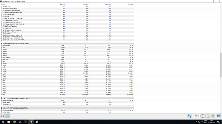Open File Explorer from taskbar

point(9,122)
